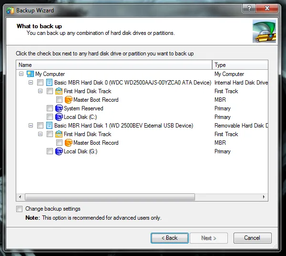Click the Hard Disk 0 drive icon
This screenshot has width=286, height=256.
click(49, 83)
